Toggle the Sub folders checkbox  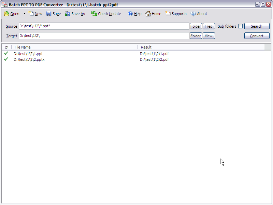pyautogui.click(x=240, y=26)
